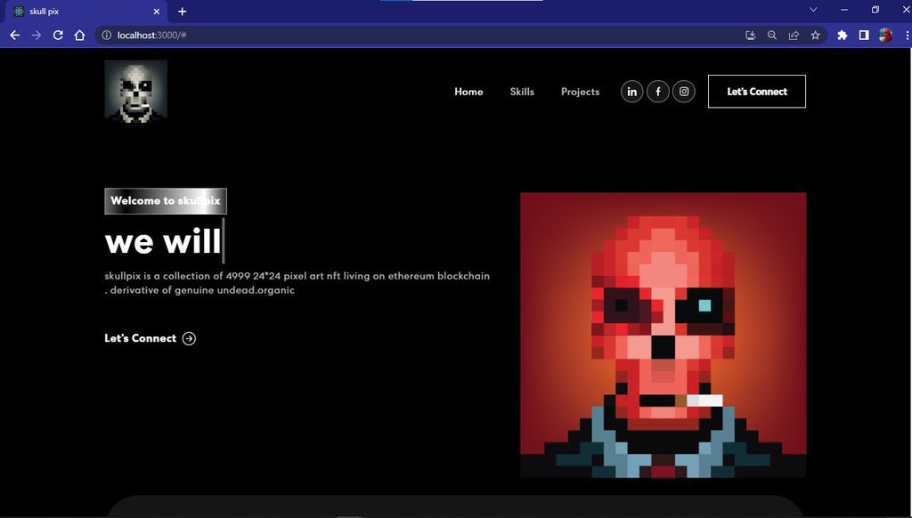Click the 'we will' animated heading

(x=164, y=241)
